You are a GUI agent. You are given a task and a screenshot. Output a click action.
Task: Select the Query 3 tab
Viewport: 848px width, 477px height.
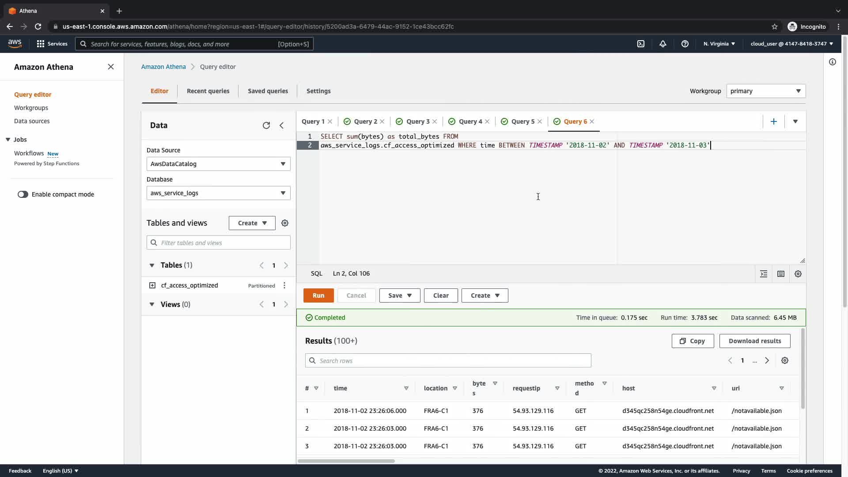[x=417, y=121]
